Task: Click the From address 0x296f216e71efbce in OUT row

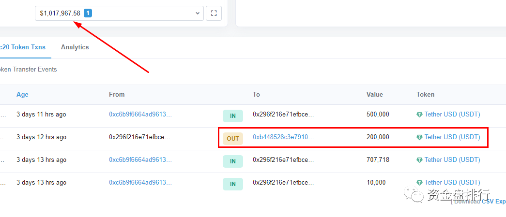Action: [140, 137]
